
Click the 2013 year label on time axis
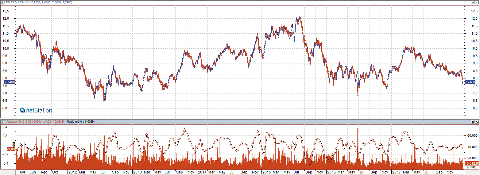click(137, 172)
